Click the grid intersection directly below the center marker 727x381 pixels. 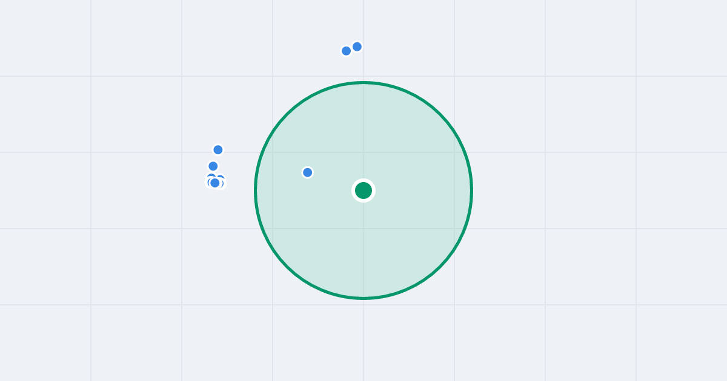pos(363,229)
